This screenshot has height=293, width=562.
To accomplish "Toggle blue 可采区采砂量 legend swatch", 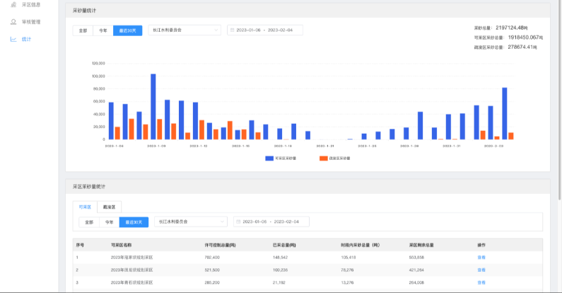I will coord(269,158).
